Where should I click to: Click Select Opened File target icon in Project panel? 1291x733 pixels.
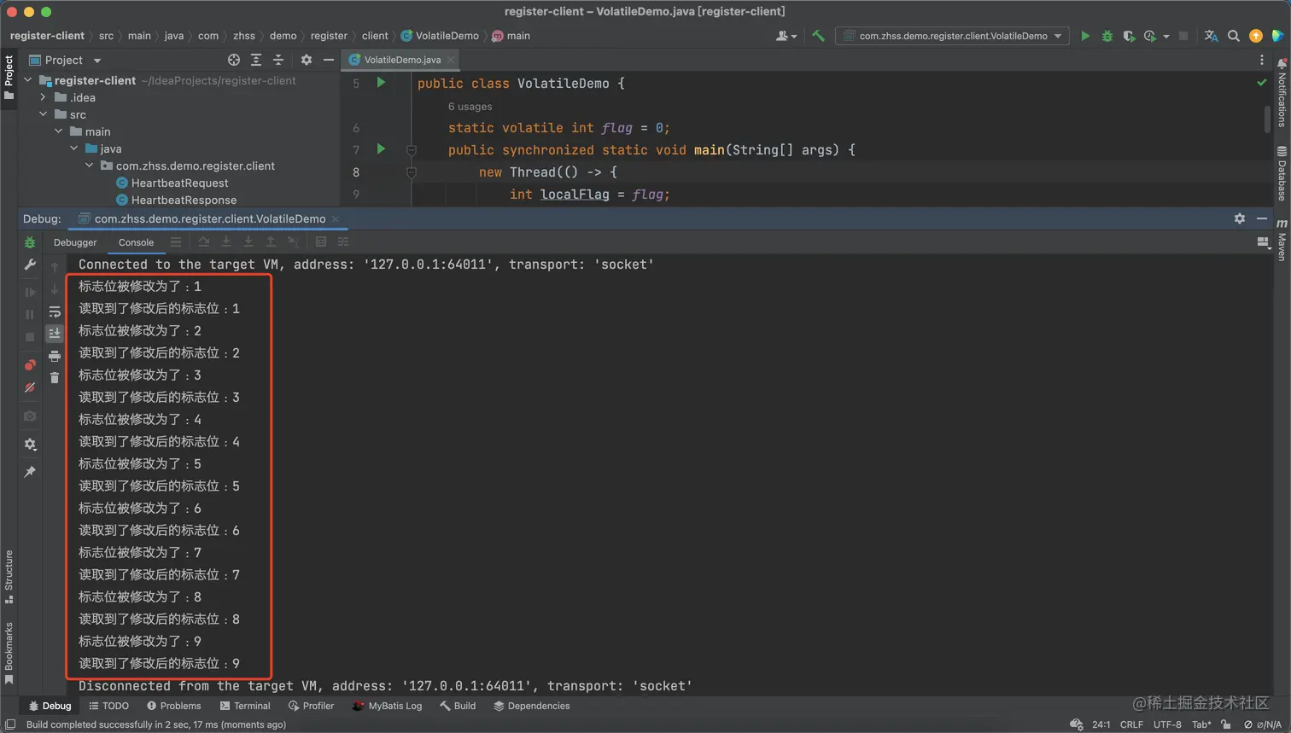[x=234, y=60]
